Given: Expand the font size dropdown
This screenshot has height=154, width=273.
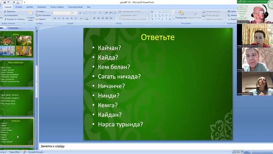Looking at the screenshot, I should click(x=77, y=13).
